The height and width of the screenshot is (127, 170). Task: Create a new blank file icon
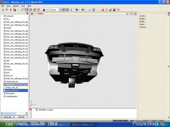pos(106,10)
